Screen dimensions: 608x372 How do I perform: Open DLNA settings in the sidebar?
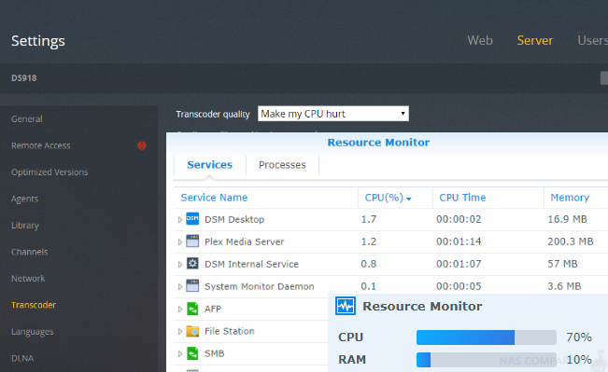coord(22,358)
